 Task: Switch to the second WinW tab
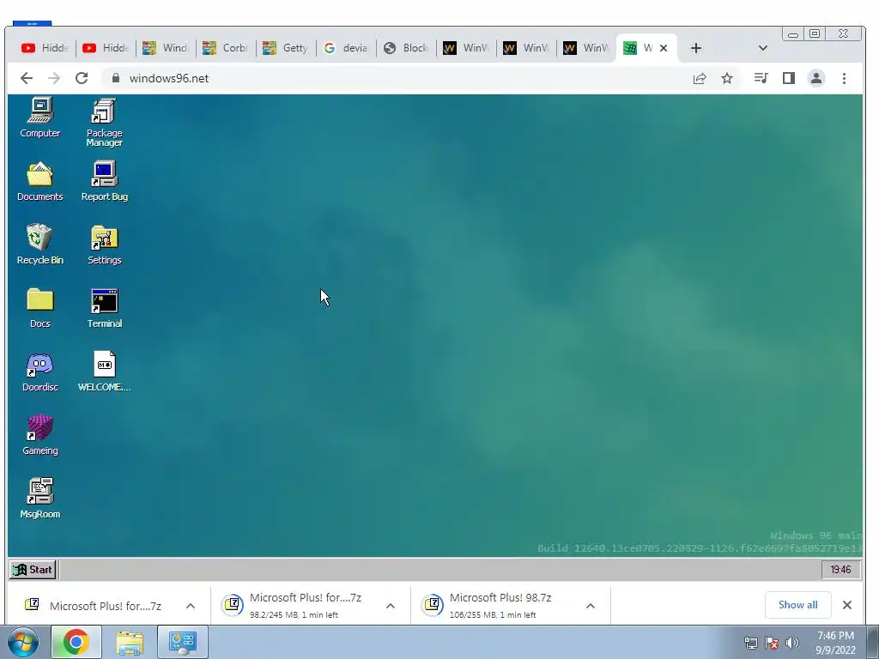[x=526, y=48]
